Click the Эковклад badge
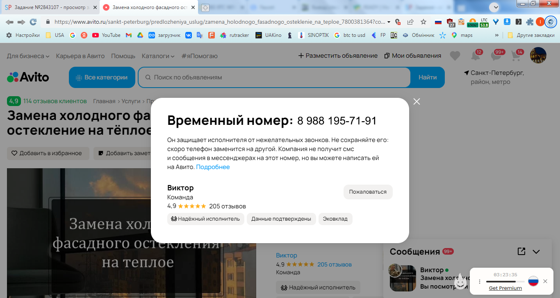 tap(335, 219)
